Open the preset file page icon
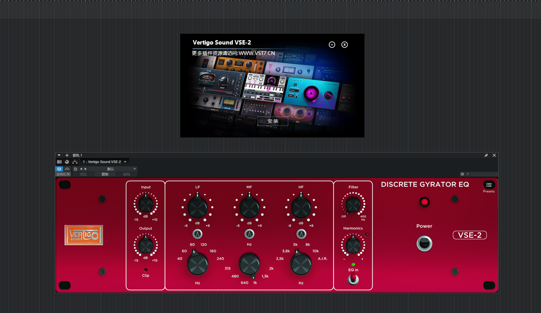 click(75, 169)
